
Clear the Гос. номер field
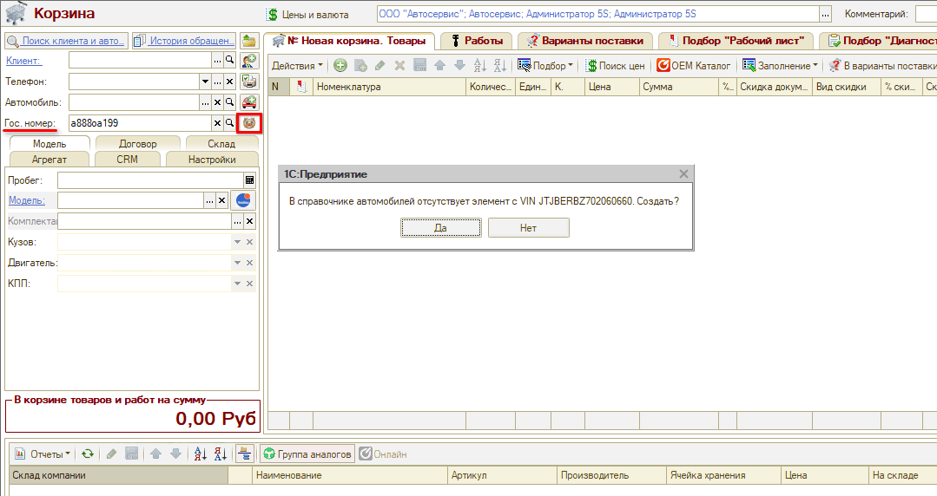click(217, 123)
